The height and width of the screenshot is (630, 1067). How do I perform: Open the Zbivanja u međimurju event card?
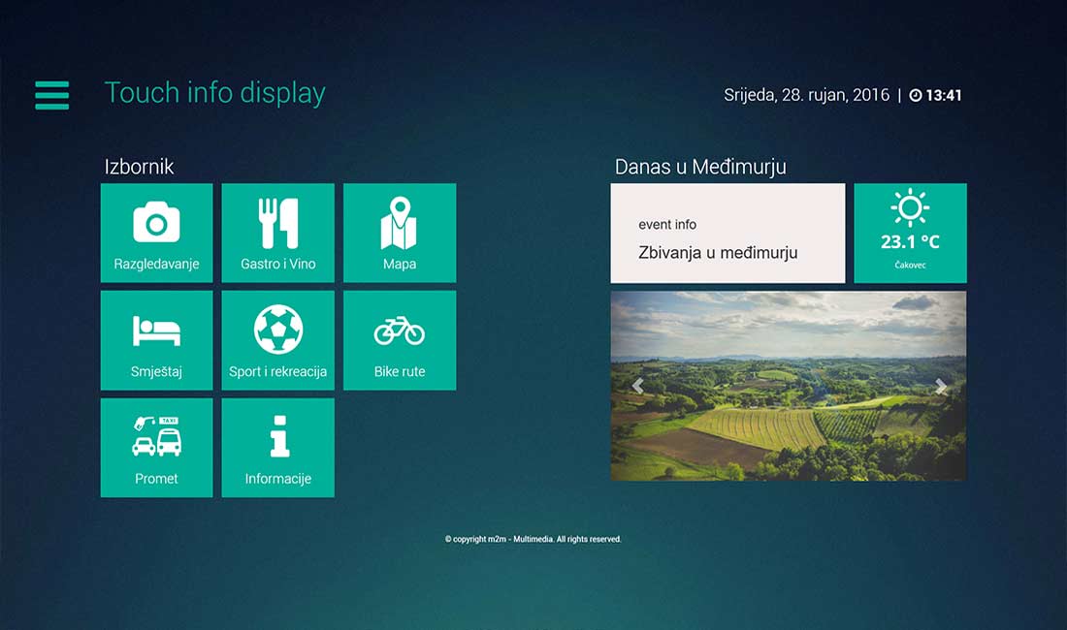pyautogui.click(x=727, y=234)
